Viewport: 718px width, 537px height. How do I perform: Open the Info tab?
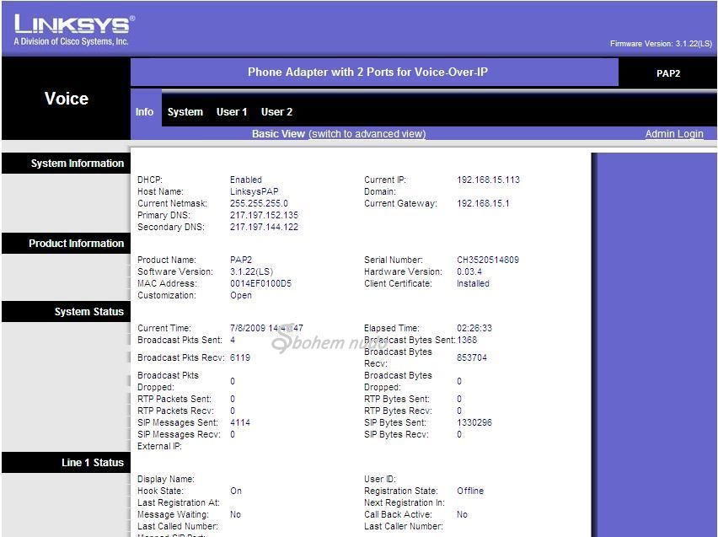click(x=145, y=111)
